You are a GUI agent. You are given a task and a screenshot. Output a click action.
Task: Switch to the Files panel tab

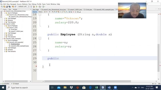10,9
